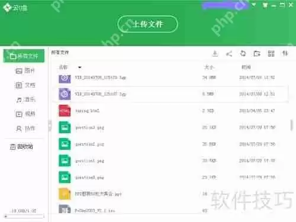Open the 音乐 music category

[25, 99]
